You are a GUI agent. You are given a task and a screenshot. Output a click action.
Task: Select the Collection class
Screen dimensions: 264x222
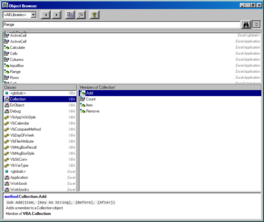click(x=40, y=99)
